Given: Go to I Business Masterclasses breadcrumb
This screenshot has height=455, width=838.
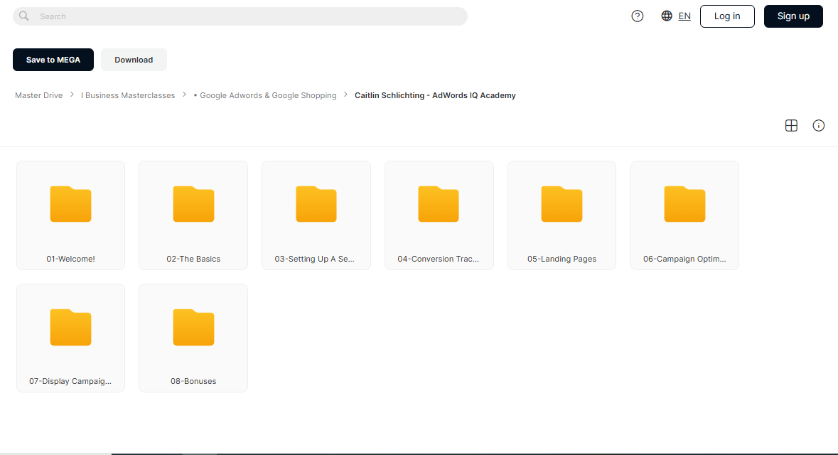Looking at the screenshot, I should pos(128,95).
